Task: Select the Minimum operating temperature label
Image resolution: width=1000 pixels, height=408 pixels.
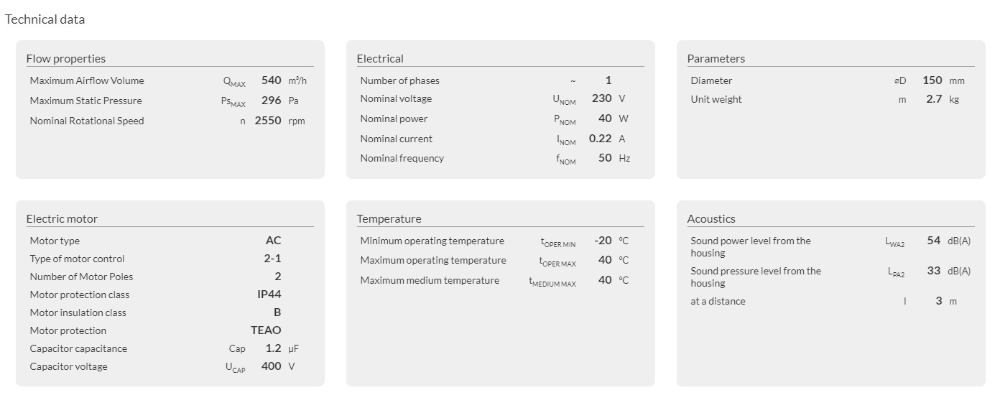Action: tap(432, 241)
